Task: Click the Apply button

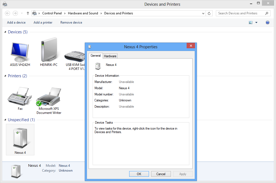Action: [183, 174]
